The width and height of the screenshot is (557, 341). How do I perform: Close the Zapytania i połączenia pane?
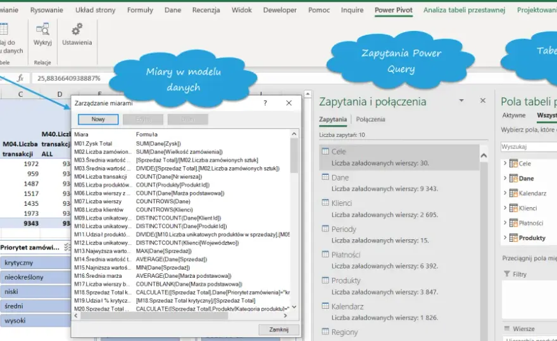click(x=483, y=100)
